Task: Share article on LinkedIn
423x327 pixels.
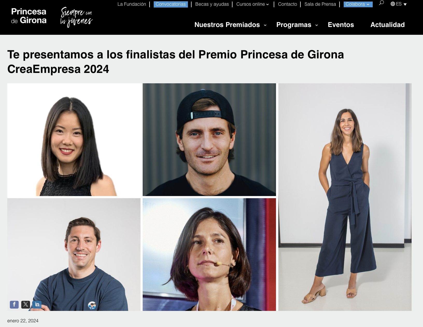Action: [37, 304]
